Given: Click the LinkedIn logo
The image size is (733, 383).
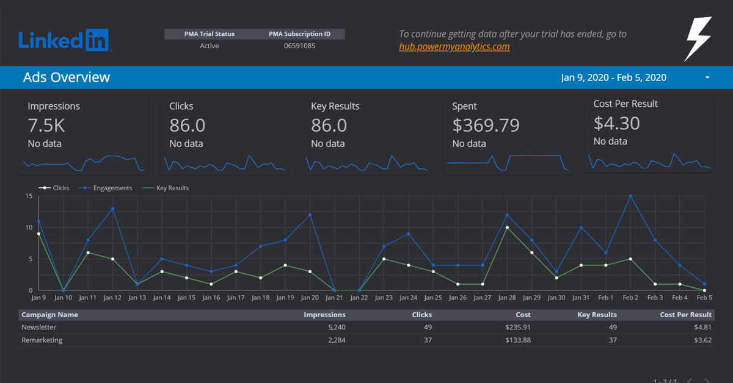Looking at the screenshot, I should [64, 40].
